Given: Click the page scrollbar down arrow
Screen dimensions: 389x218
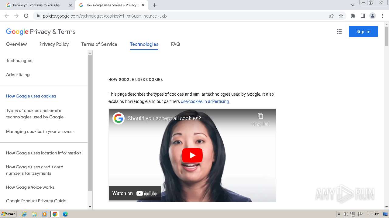Looking at the screenshot, I should tap(387, 207).
